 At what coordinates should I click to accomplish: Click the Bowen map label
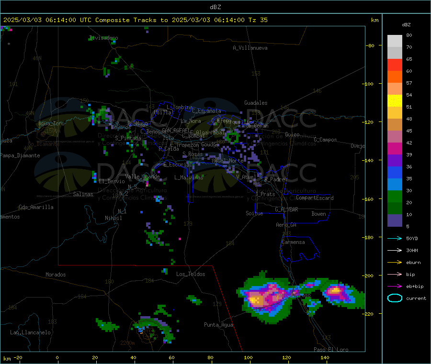[318, 214]
